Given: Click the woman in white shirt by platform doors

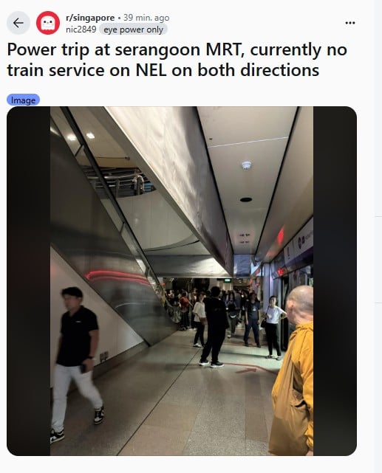Looking at the screenshot, I should pos(273,328).
